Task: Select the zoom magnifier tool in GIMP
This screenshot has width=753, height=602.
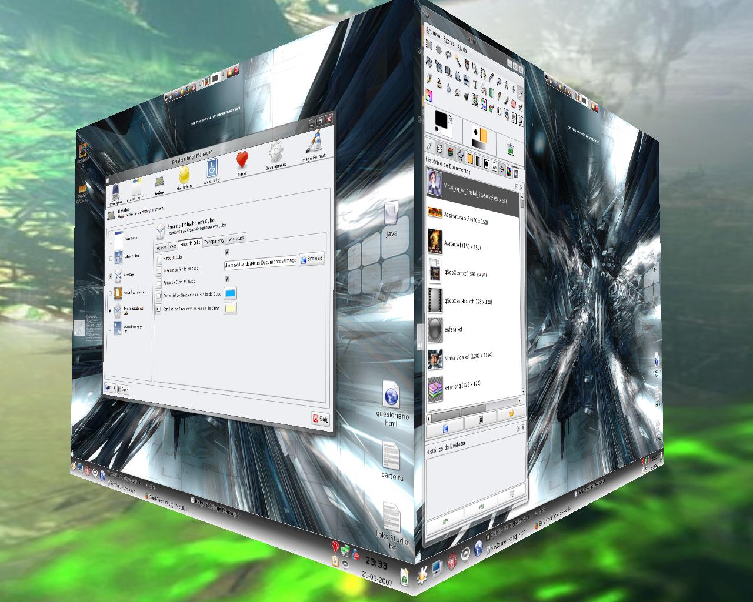Action: (499, 81)
